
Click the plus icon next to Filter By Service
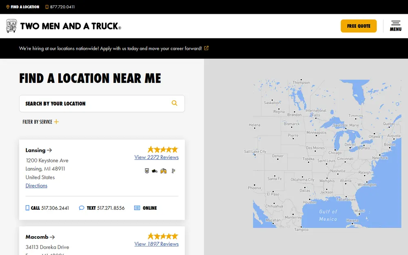56,122
